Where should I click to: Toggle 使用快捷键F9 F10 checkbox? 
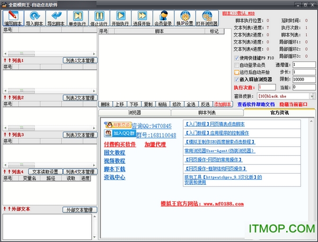pos(236,58)
